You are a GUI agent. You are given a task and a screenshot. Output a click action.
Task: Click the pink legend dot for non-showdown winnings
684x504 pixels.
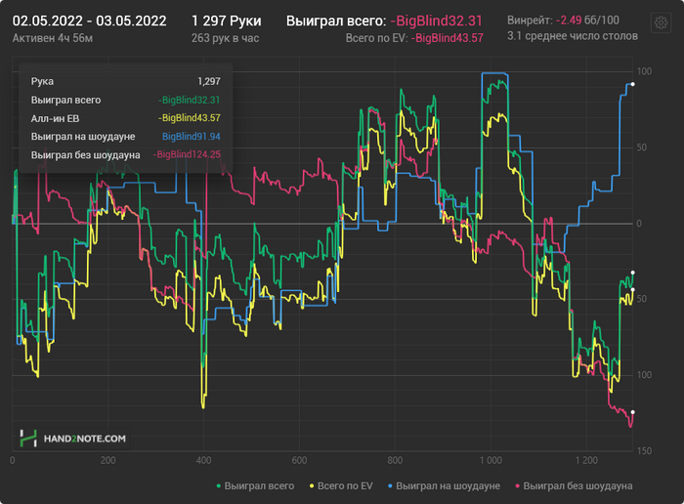pos(517,485)
